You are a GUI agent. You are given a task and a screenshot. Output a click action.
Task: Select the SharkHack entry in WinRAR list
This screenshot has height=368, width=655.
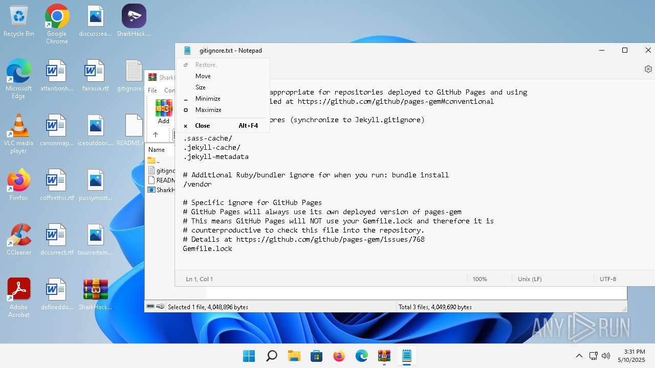coord(160,190)
